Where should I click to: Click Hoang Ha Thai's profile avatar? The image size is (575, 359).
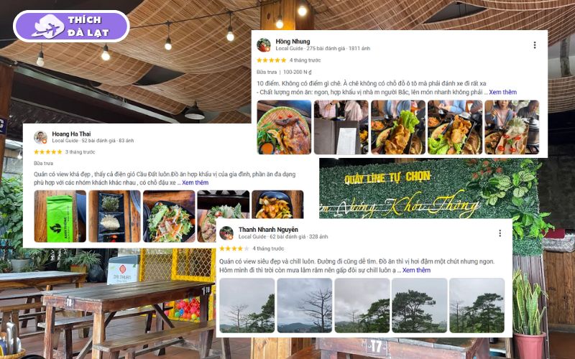[40, 137]
